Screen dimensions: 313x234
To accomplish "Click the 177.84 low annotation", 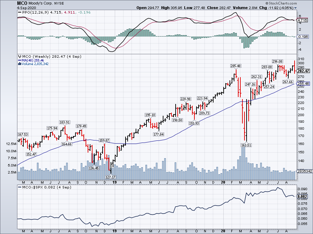I will 159,134.
